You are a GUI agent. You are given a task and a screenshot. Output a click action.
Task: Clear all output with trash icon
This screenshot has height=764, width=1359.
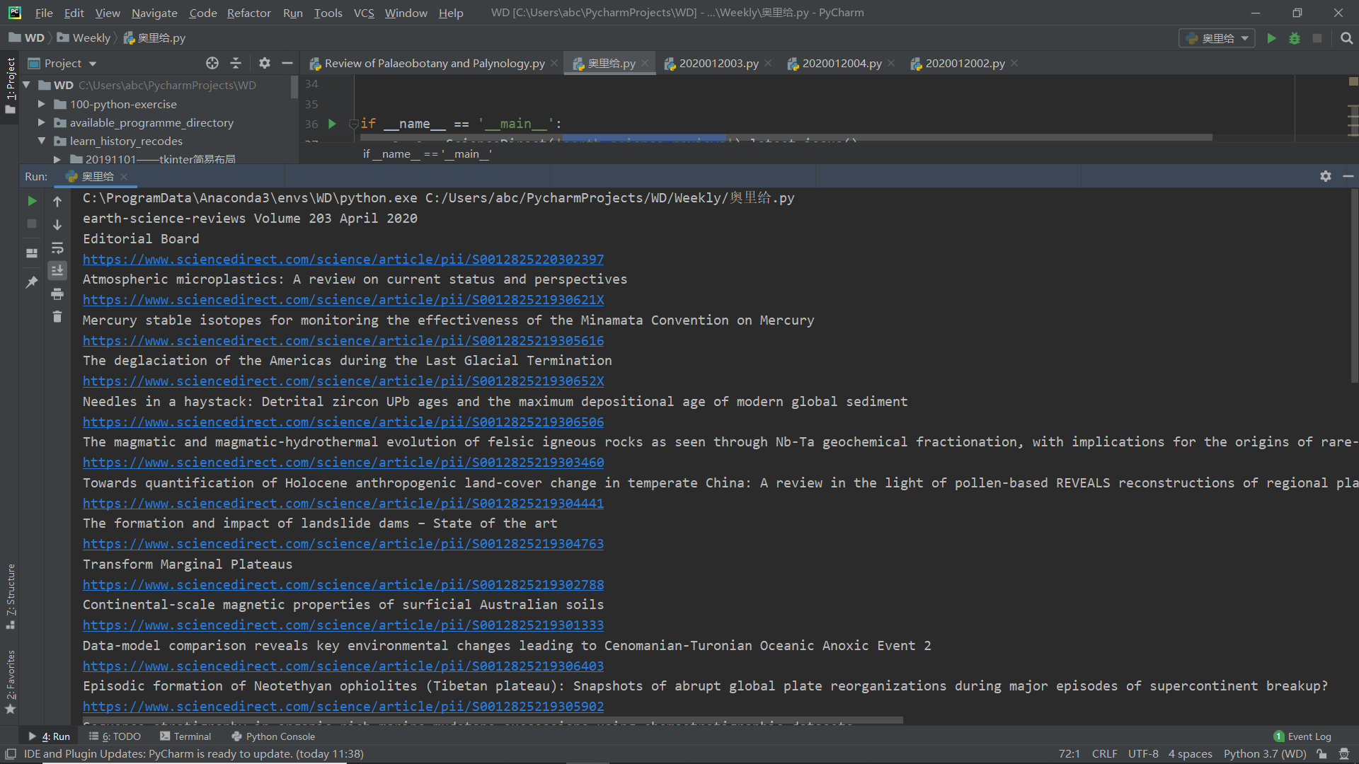click(57, 317)
